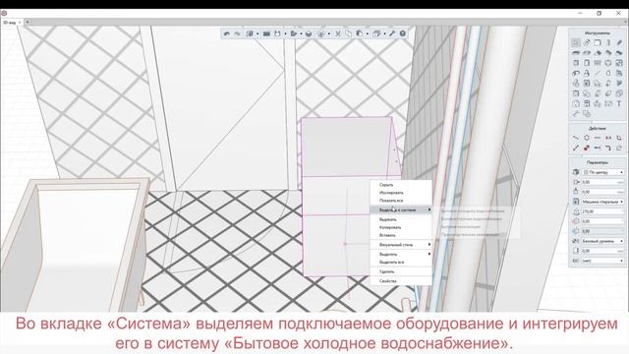Select the house-shaped tool icon
This screenshot has height=354, width=629.
[x=576, y=103]
